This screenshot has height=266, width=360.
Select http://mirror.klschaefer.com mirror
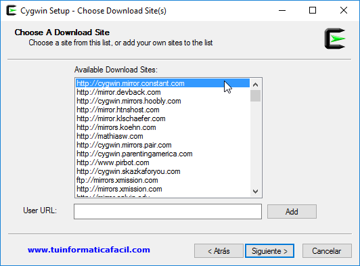point(162,118)
